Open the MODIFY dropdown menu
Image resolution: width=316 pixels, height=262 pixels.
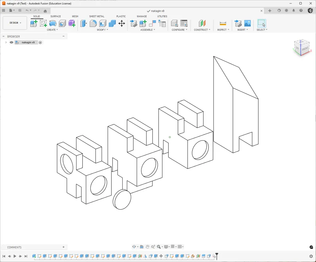click(102, 29)
